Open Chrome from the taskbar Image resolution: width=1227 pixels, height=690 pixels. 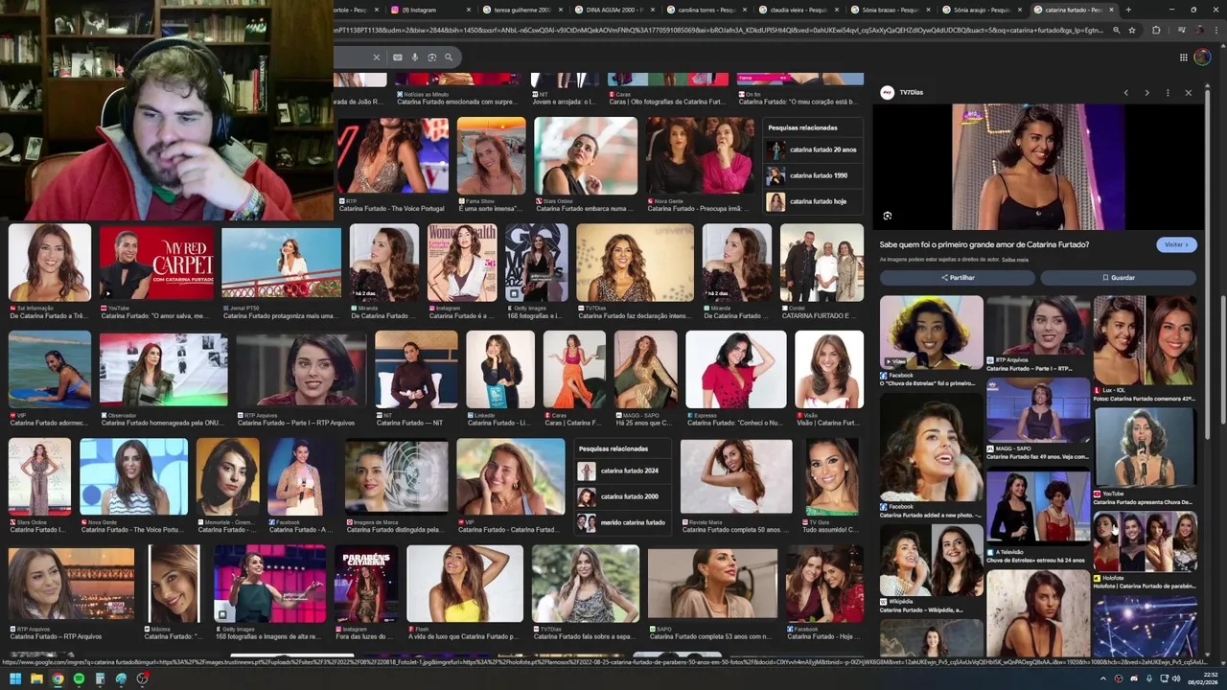coord(58,678)
